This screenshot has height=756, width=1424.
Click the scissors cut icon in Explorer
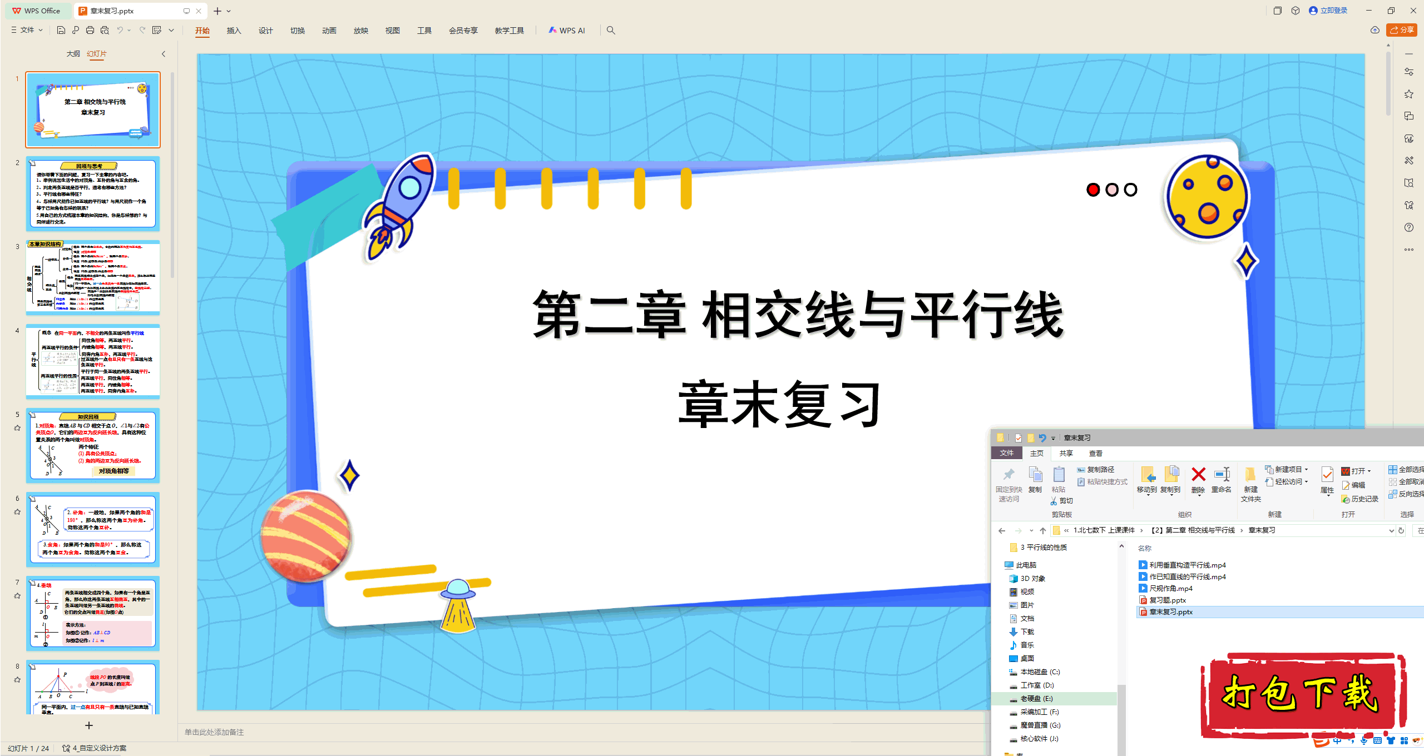[x=1054, y=501]
